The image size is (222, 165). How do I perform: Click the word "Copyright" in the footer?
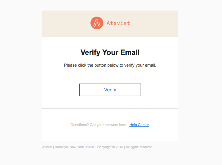[x=104, y=147]
